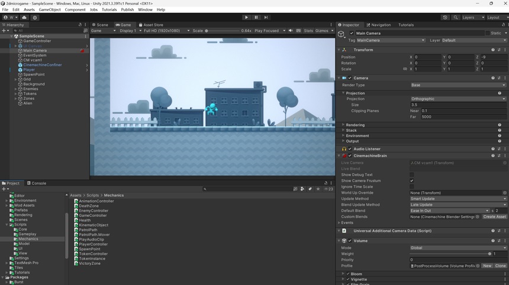Toggle the Volume component checkbox
This screenshot has width=509, height=285.
[350, 241]
